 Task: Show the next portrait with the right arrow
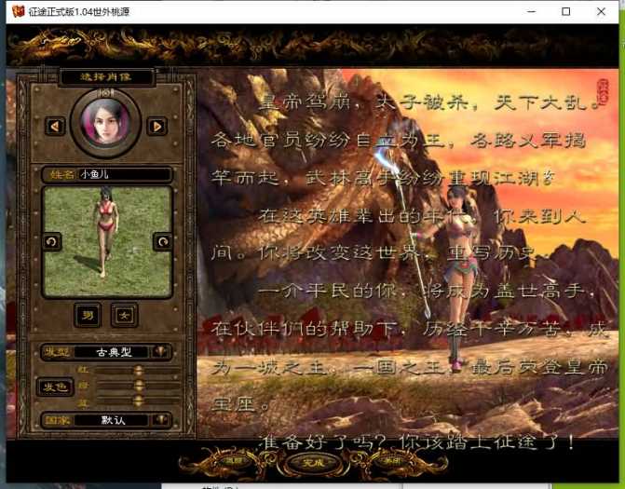point(157,127)
